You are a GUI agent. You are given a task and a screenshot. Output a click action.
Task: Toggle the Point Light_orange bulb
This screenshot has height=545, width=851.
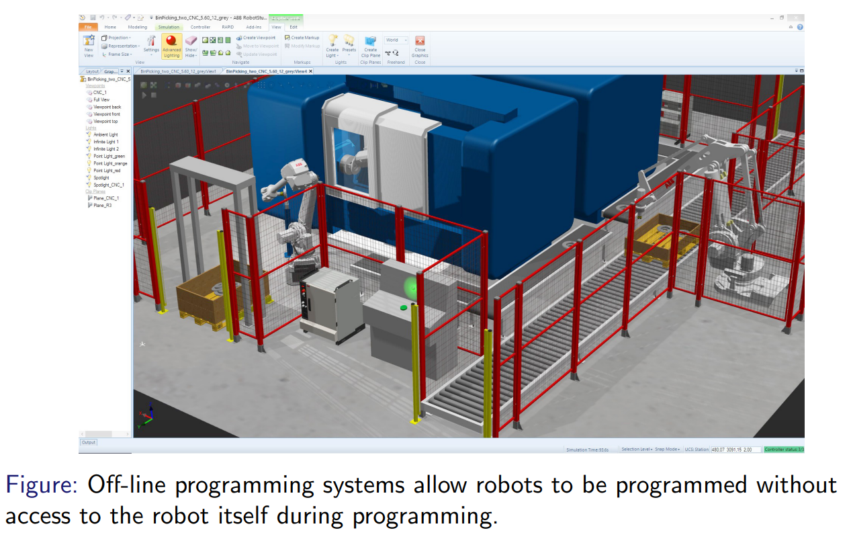coord(89,163)
